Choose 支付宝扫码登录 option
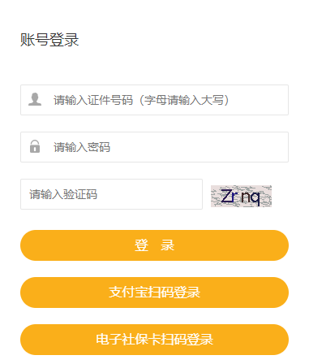309x364 pixels. (x=154, y=292)
